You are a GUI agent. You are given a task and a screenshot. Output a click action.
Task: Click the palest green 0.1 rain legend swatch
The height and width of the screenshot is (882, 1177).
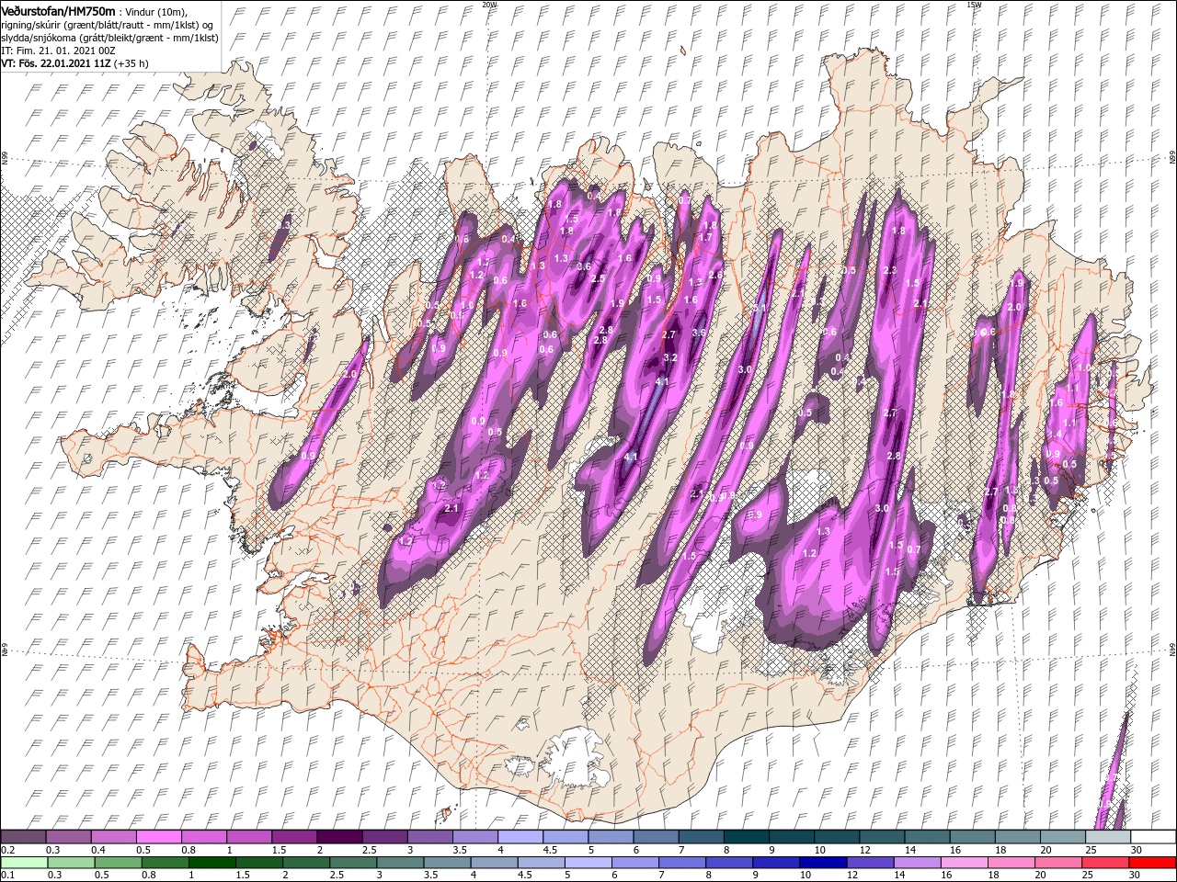(23, 863)
